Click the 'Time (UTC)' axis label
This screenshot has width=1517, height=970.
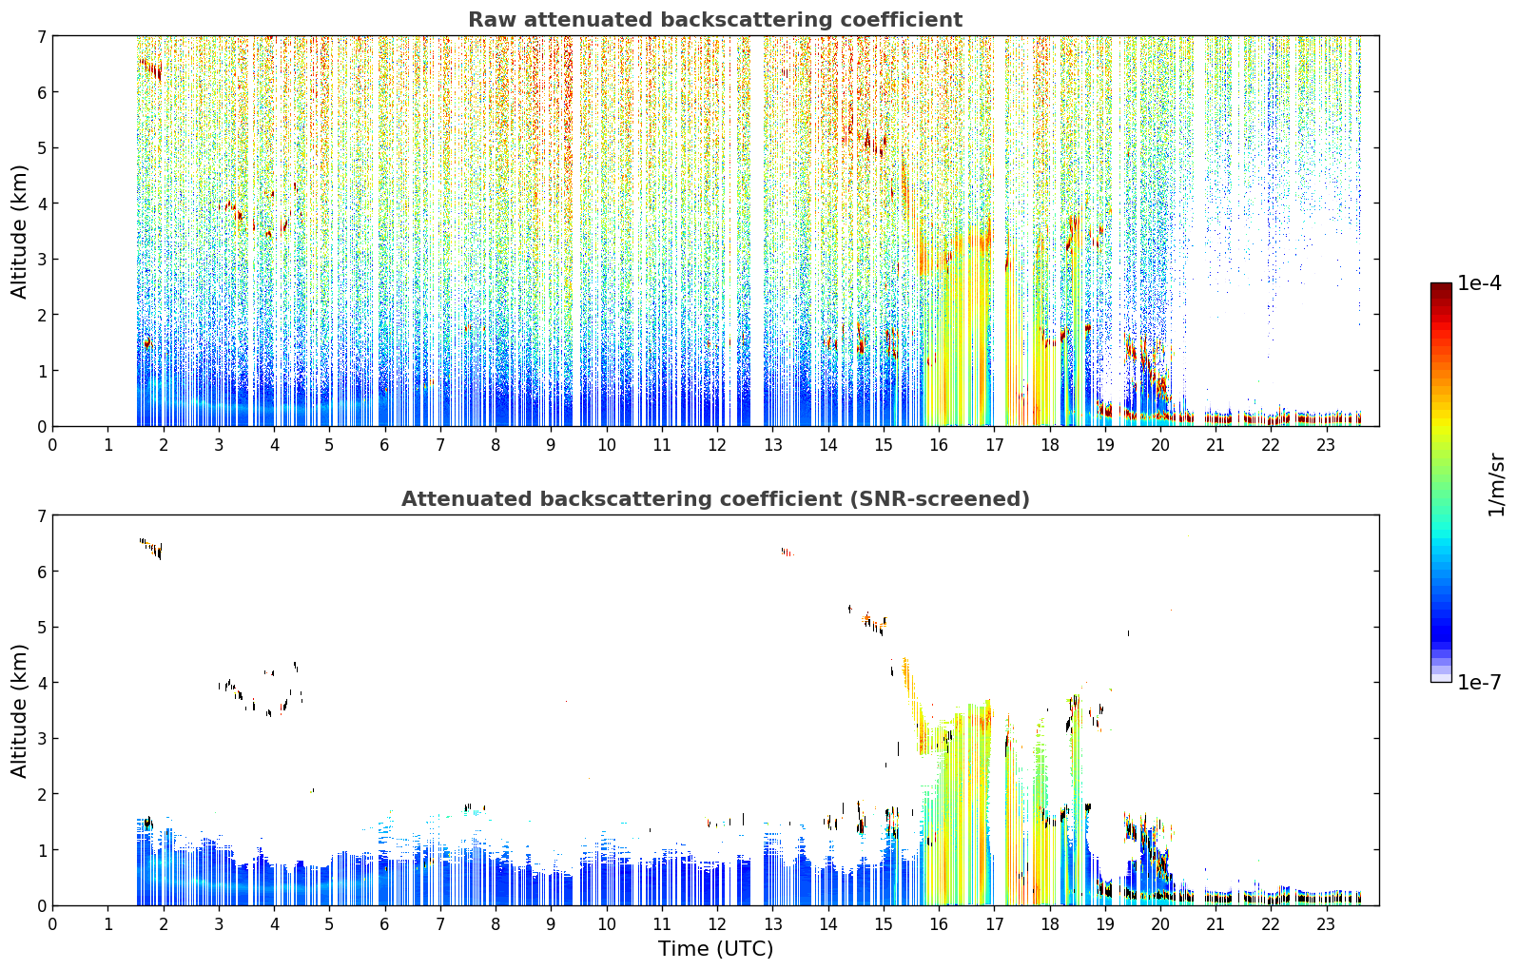pos(715,949)
